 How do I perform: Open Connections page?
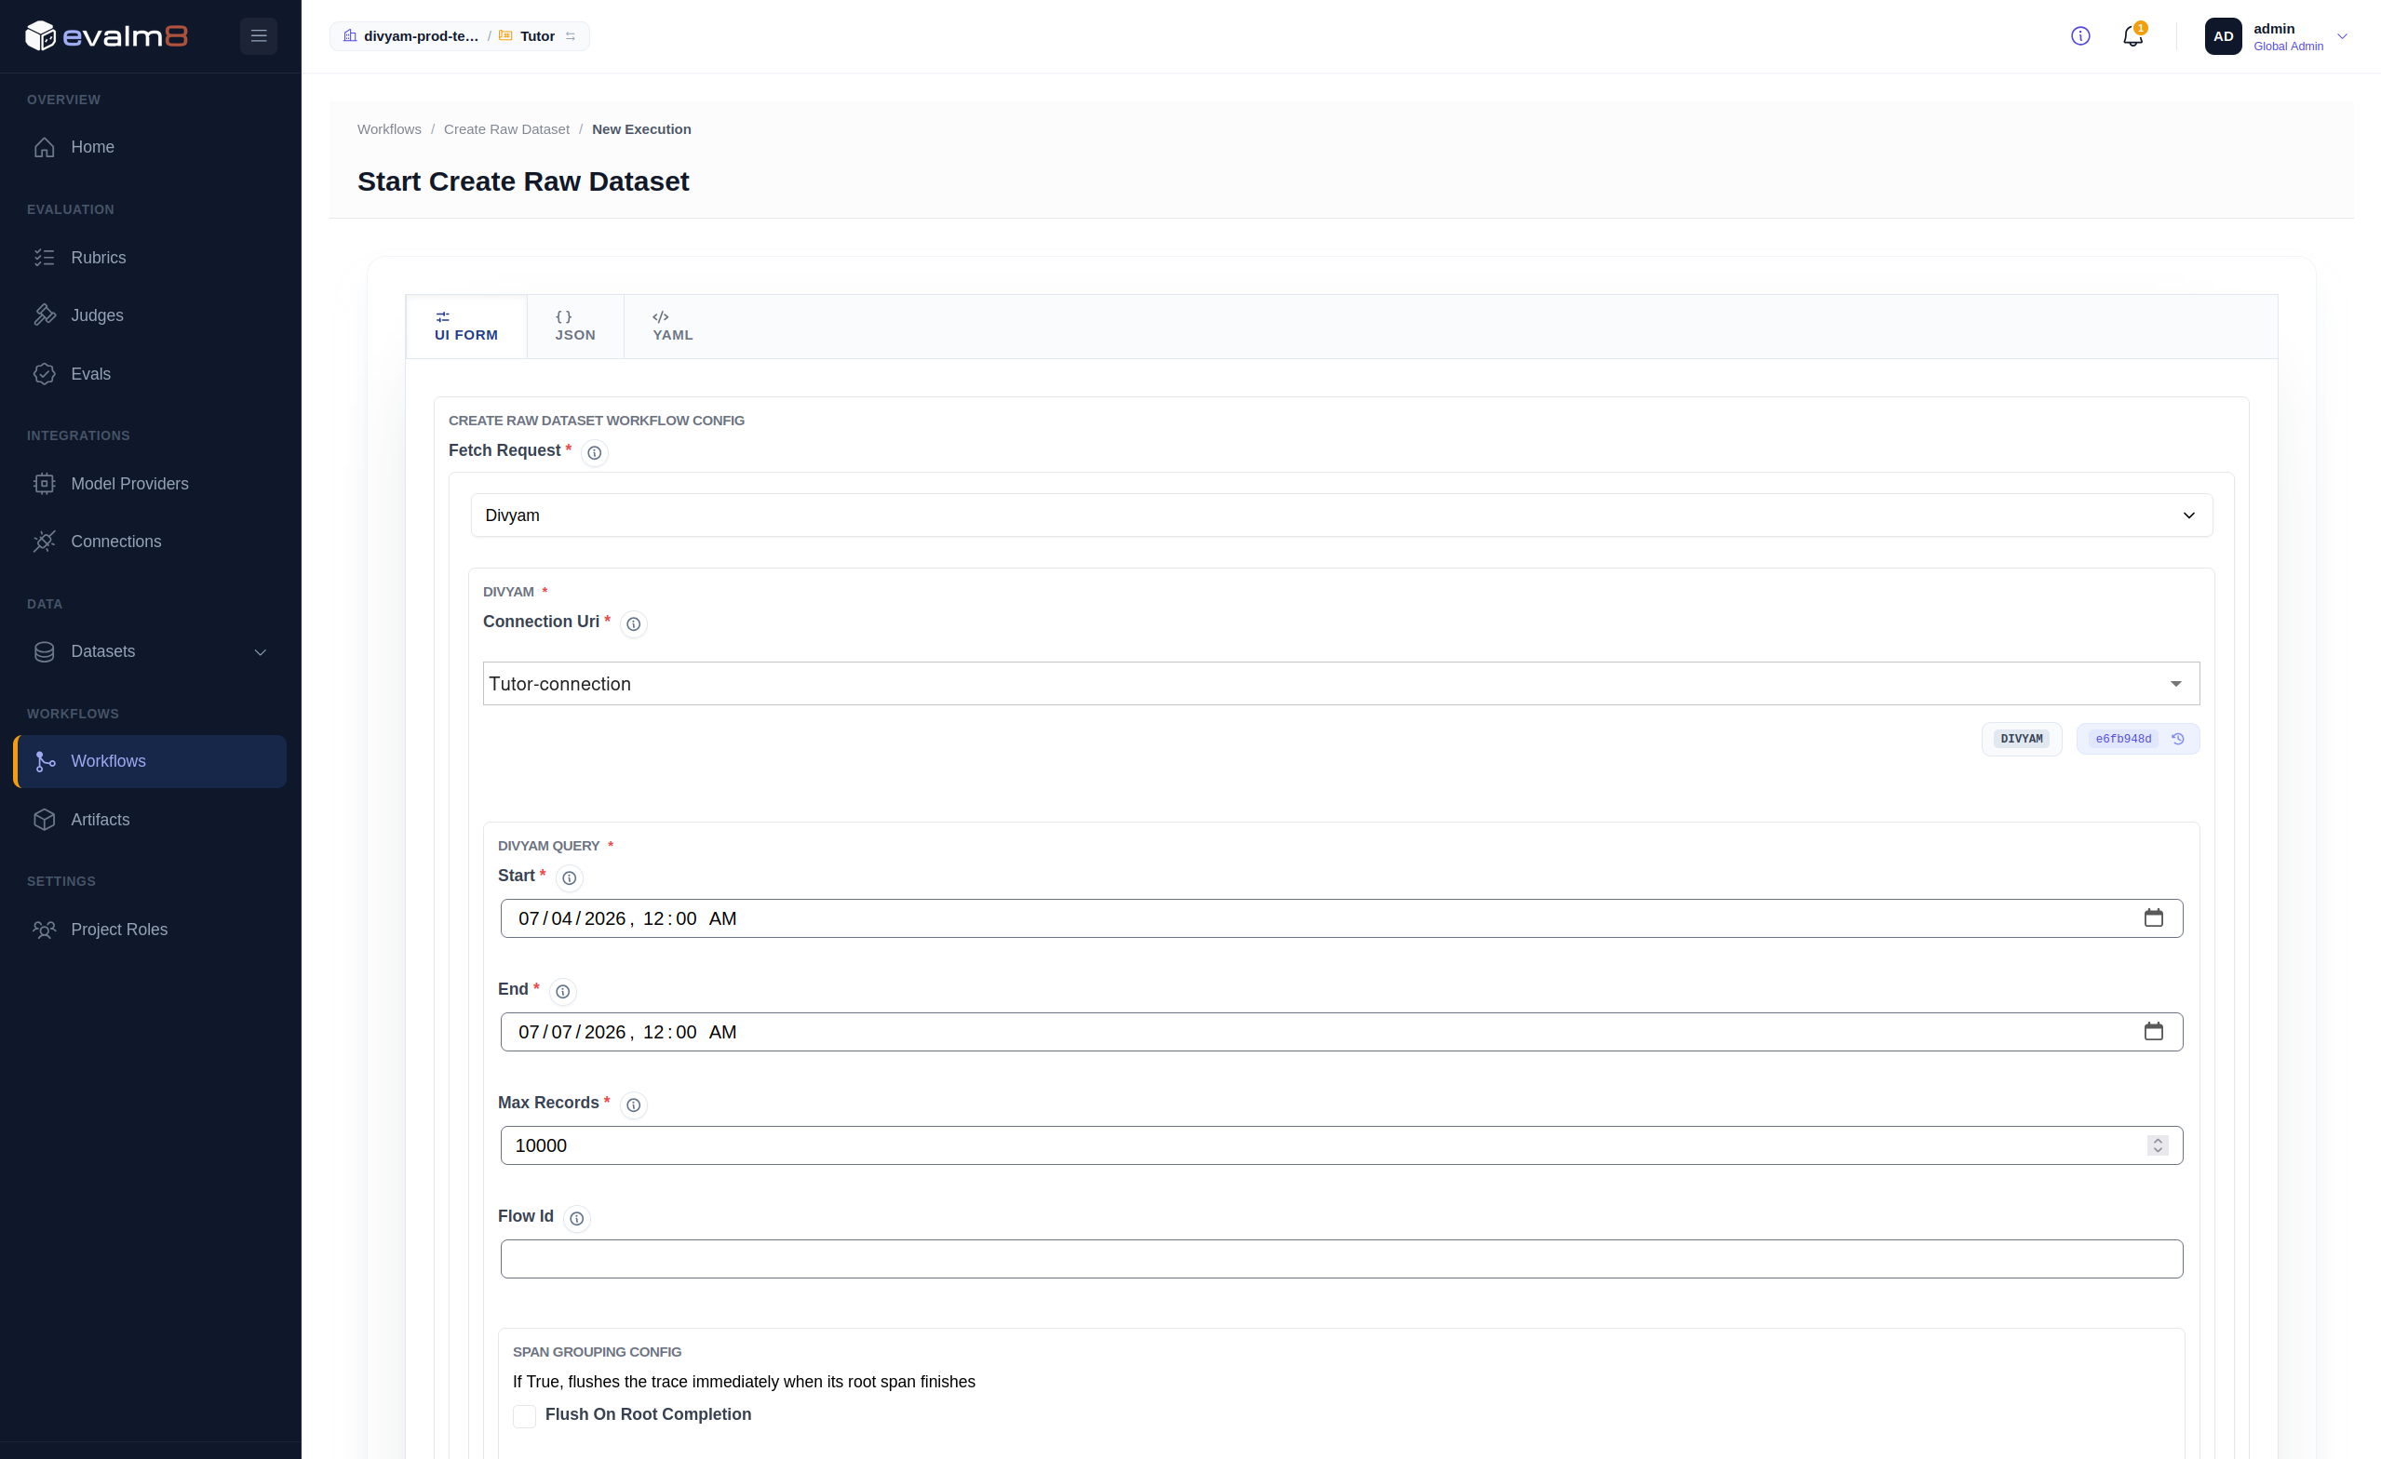pos(150,542)
